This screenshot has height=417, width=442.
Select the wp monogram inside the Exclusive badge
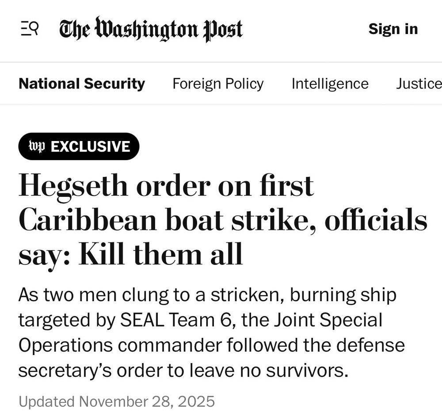38,146
